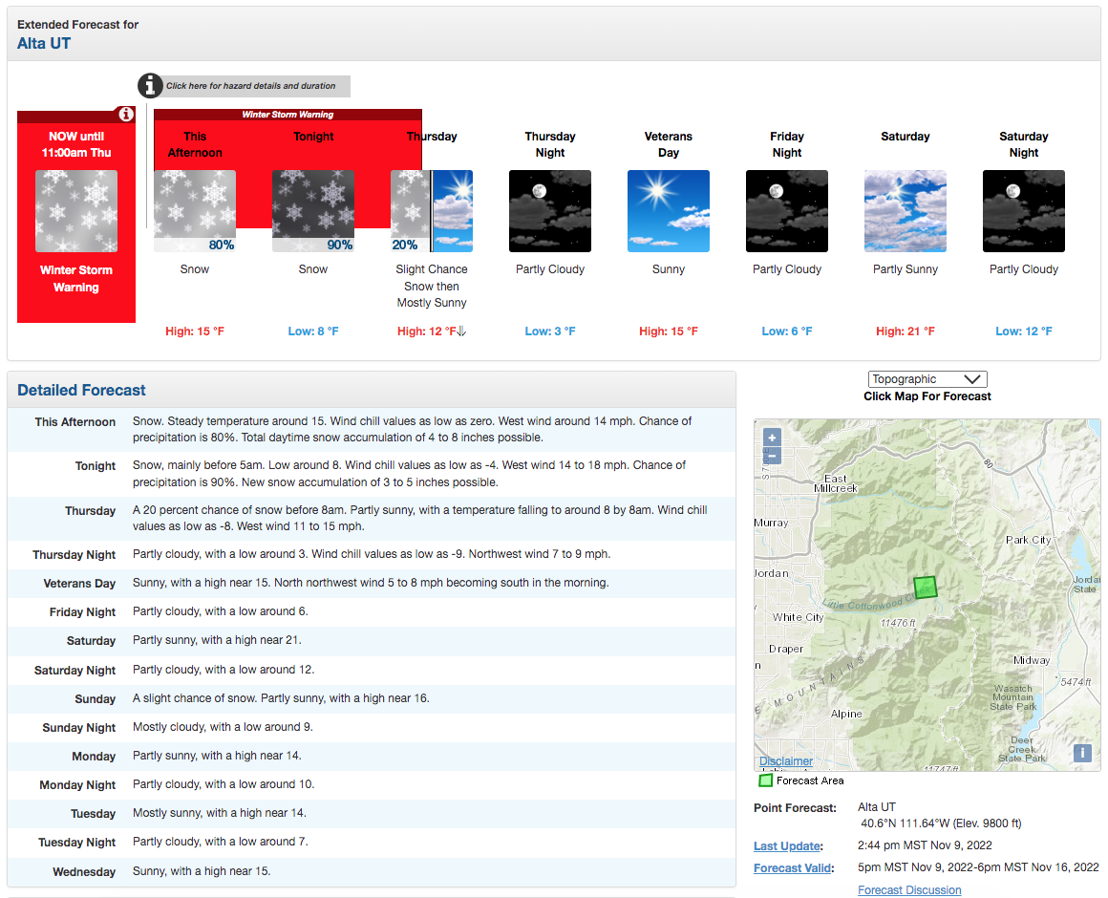
Task: Click the 'East Millcreek' label on the map
Action: pos(835,483)
